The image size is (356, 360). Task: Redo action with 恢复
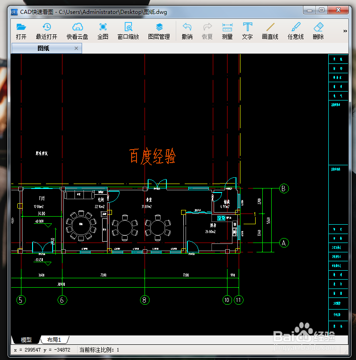pos(207,31)
